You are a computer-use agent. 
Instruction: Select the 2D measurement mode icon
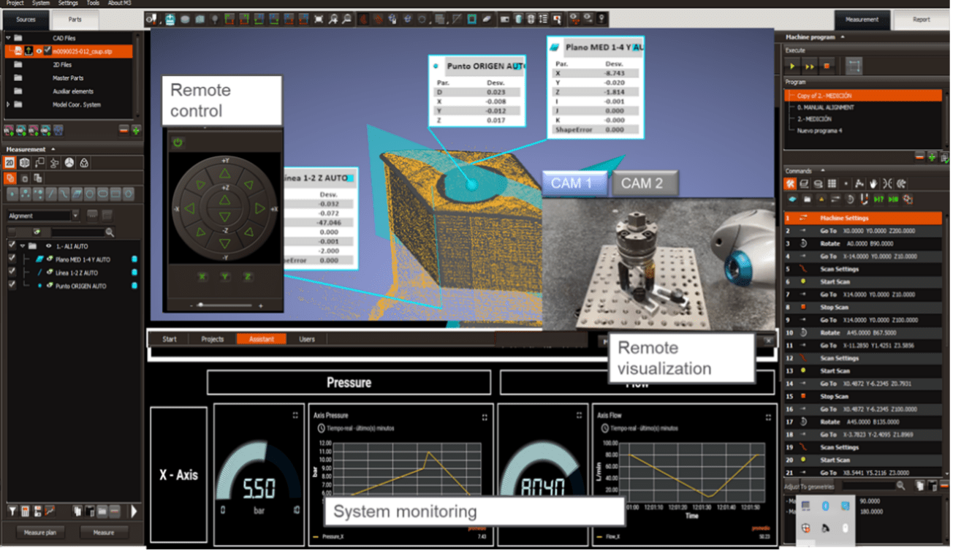click(10, 163)
